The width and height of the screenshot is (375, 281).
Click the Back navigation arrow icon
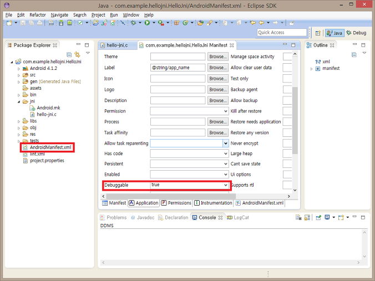pyautogui.click(x=262, y=23)
